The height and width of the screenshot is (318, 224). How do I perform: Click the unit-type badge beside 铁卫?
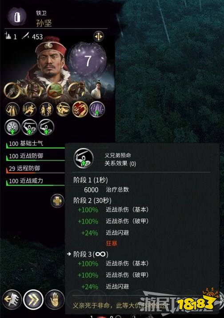(x=17, y=16)
